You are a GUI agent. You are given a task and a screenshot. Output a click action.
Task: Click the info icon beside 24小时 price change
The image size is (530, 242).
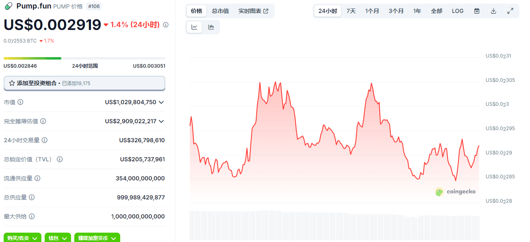(166, 25)
